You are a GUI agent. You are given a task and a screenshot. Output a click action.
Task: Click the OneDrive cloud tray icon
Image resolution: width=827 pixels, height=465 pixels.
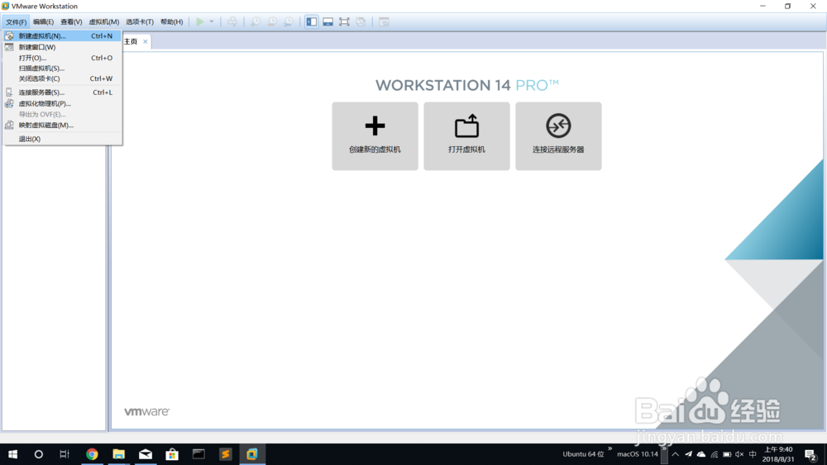click(701, 454)
